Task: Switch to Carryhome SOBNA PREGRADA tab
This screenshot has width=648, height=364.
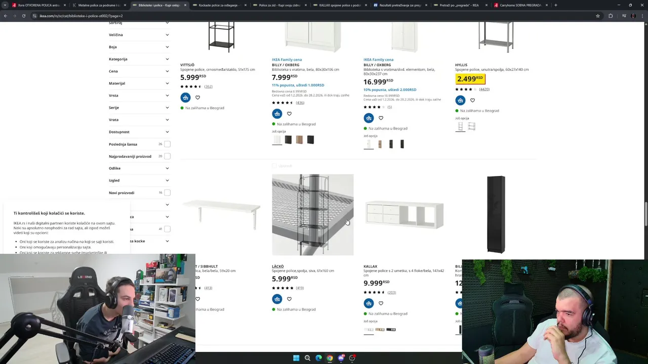Action: tap(520, 5)
